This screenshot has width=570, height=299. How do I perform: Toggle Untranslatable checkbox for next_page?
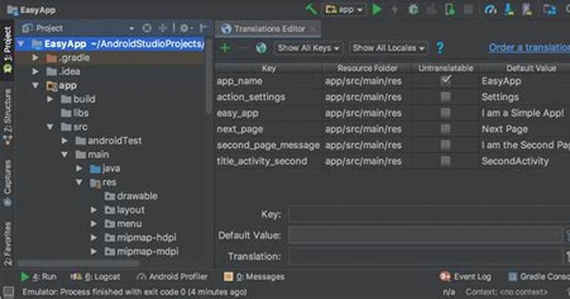(446, 129)
